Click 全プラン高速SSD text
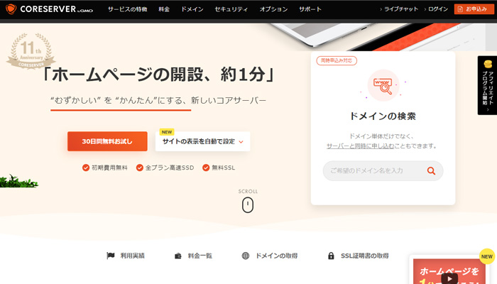497x284 pixels. click(170, 168)
